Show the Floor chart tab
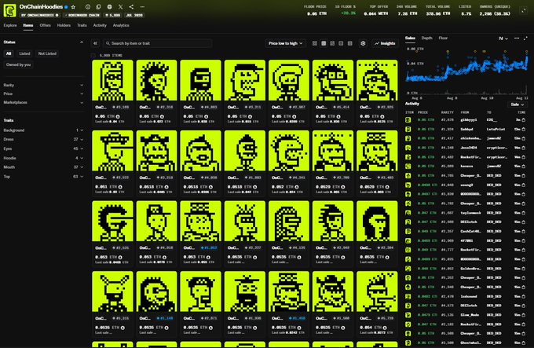The width and height of the screenshot is (534, 348). pyautogui.click(x=443, y=38)
